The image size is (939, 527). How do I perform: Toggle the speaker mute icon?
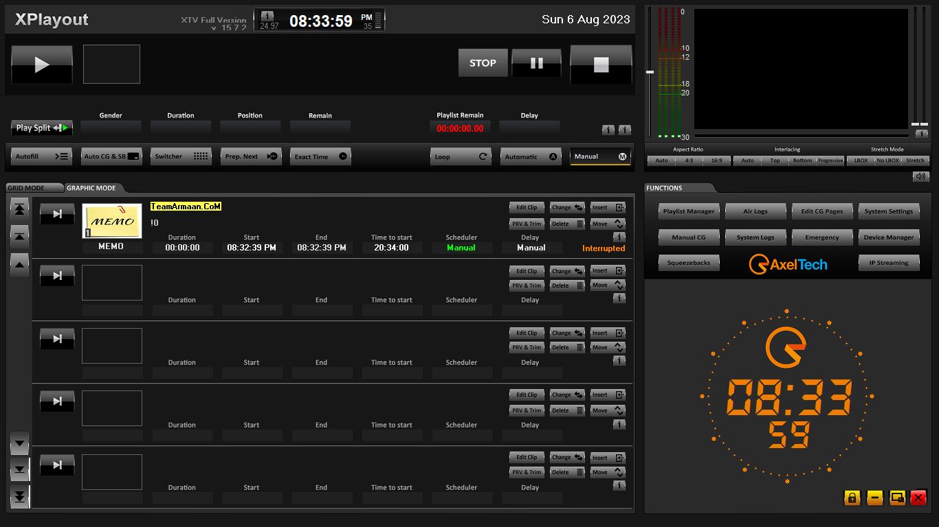(x=921, y=177)
